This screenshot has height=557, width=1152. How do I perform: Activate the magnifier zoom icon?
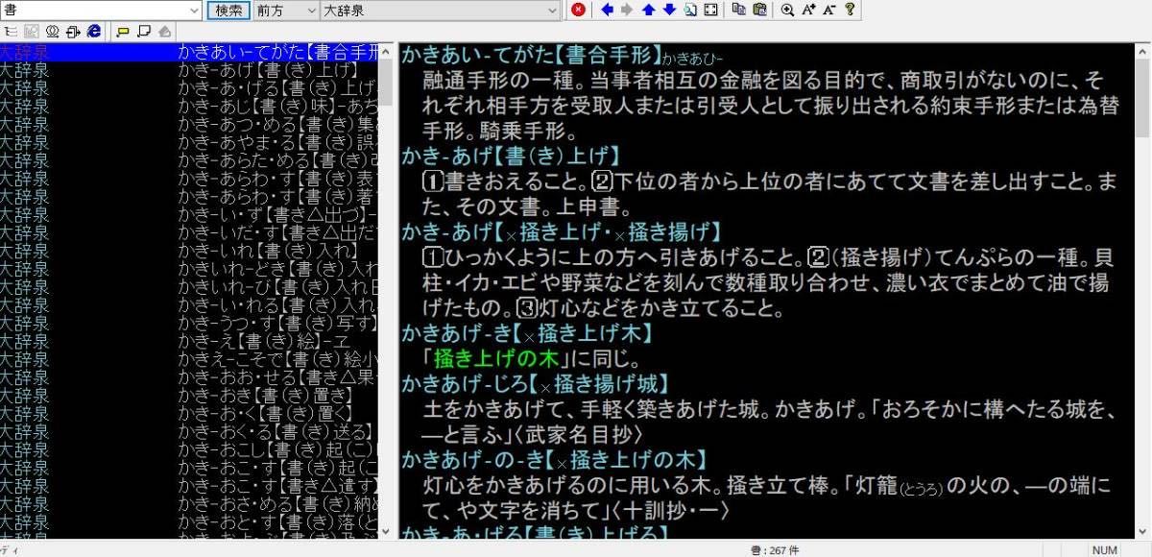[787, 10]
